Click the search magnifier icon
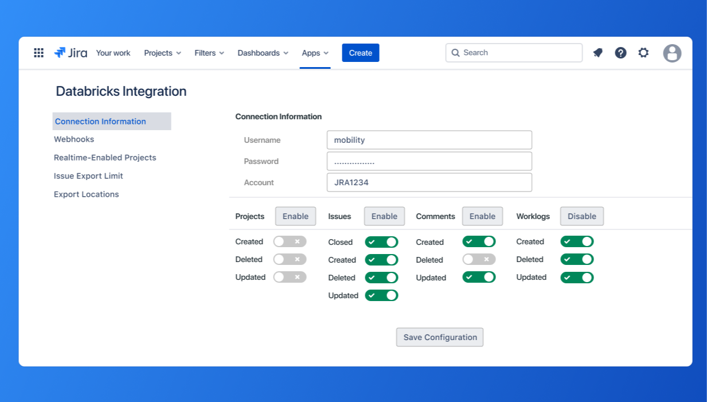Screen dimensions: 707x402 (456, 53)
